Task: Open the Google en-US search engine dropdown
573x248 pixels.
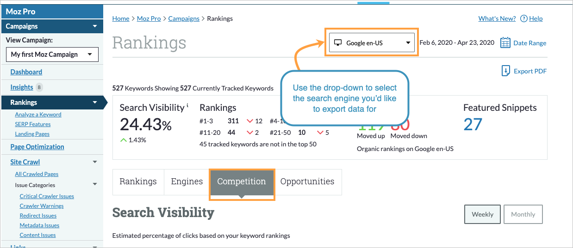Action: pyautogui.click(x=373, y=43)
